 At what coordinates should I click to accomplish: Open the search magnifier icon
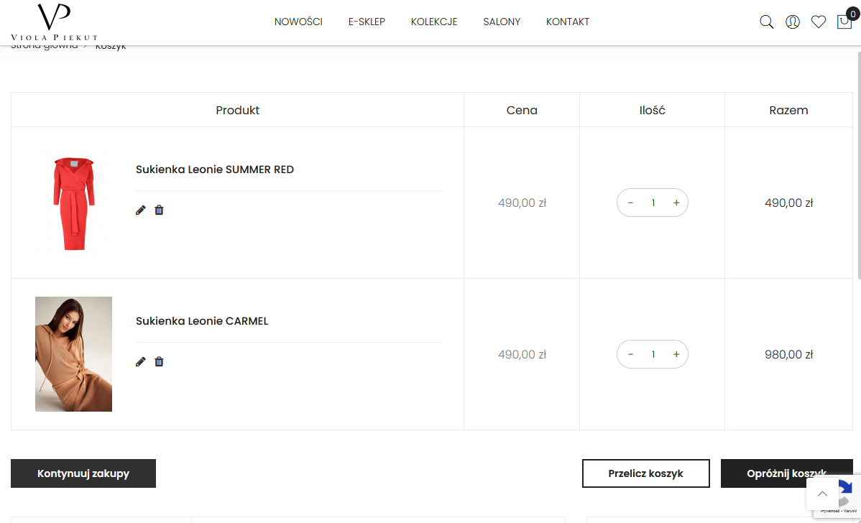766,22
